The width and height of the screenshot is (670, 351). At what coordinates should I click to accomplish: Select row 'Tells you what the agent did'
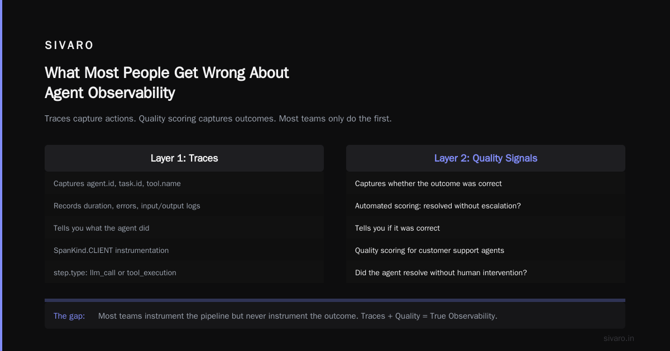click(184, 228)
